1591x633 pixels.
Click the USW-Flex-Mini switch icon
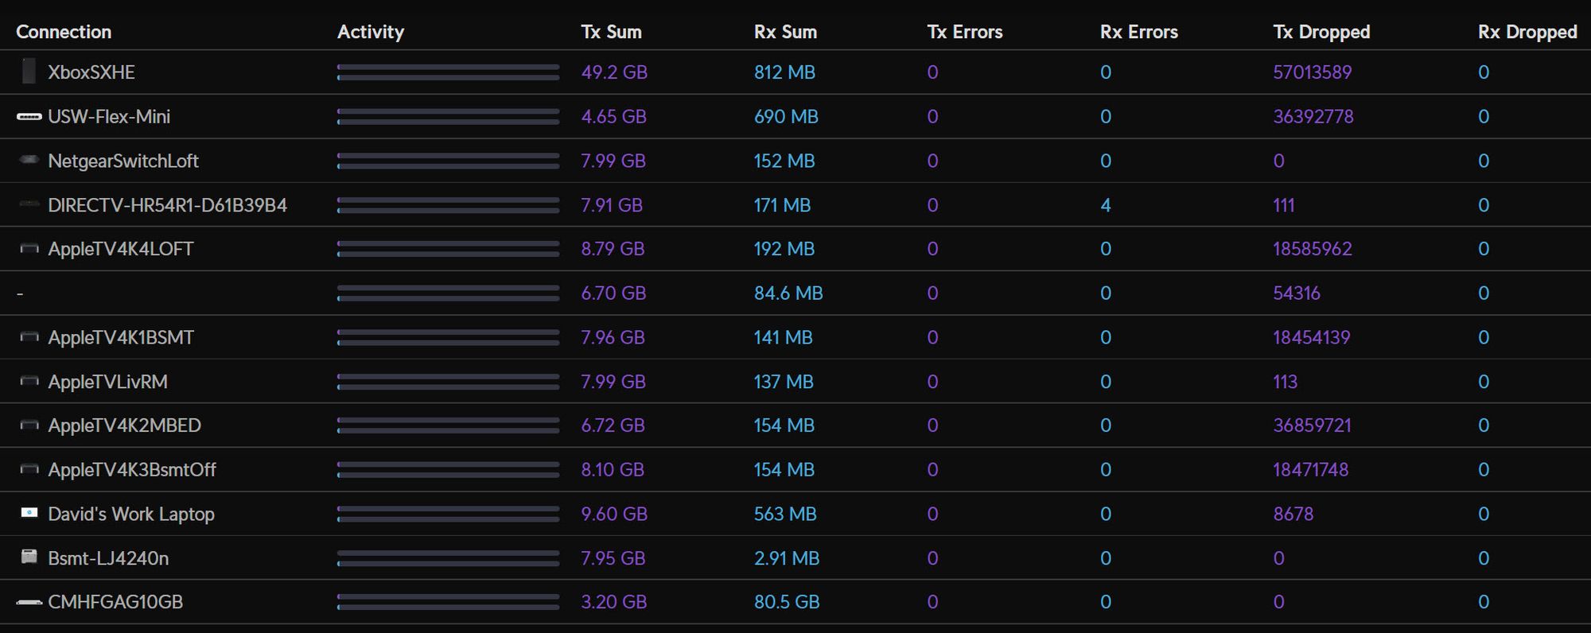coord(29,117)
